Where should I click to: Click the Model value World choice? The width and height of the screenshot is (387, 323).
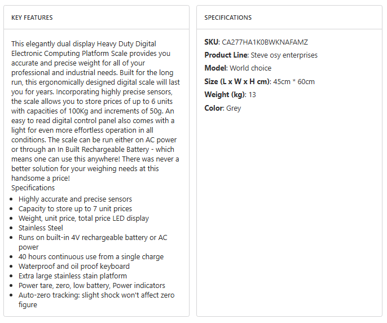pyautogui.click(x=250, y=68)
